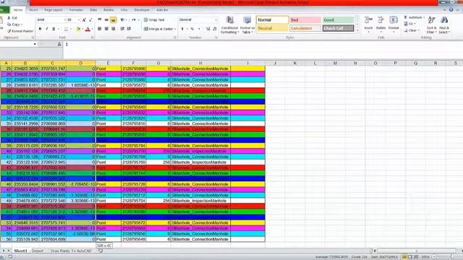The width and height of the screenshot is (463, 260).
Task: Apply fill color with paint bucket icon
Action: click(x=78, y=29)
